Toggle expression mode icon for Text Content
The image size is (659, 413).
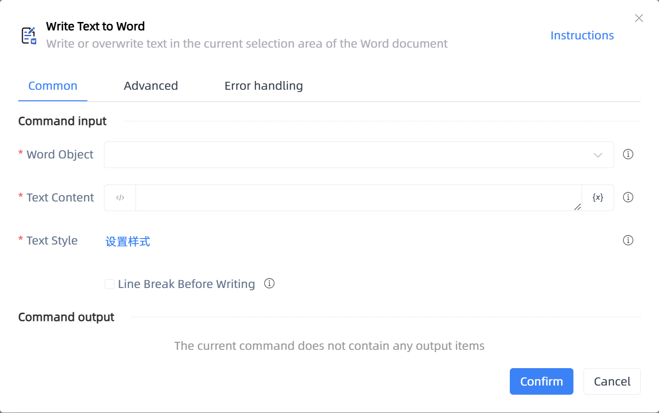(x=120, y=198)
